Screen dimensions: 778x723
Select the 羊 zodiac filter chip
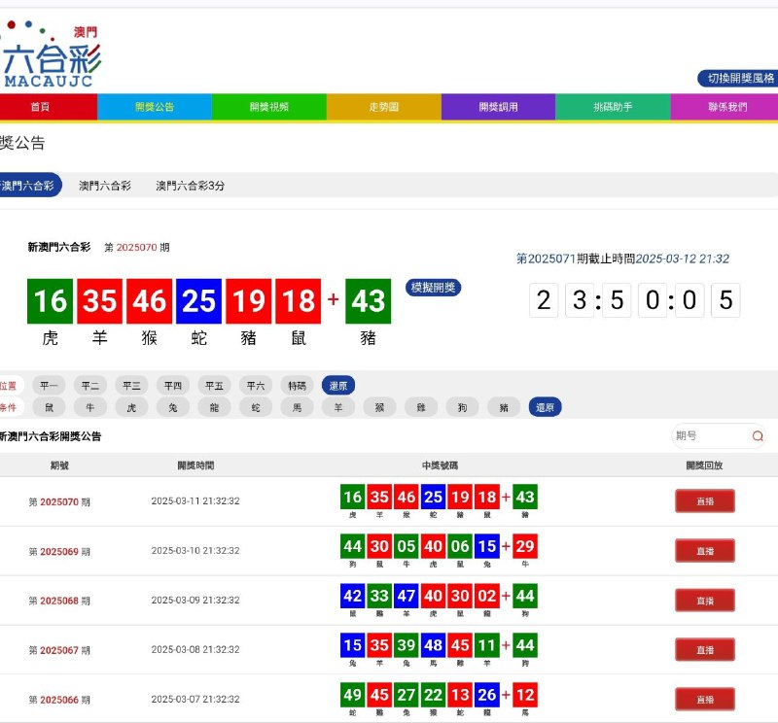pyautogui.click(x=337, y=407)
